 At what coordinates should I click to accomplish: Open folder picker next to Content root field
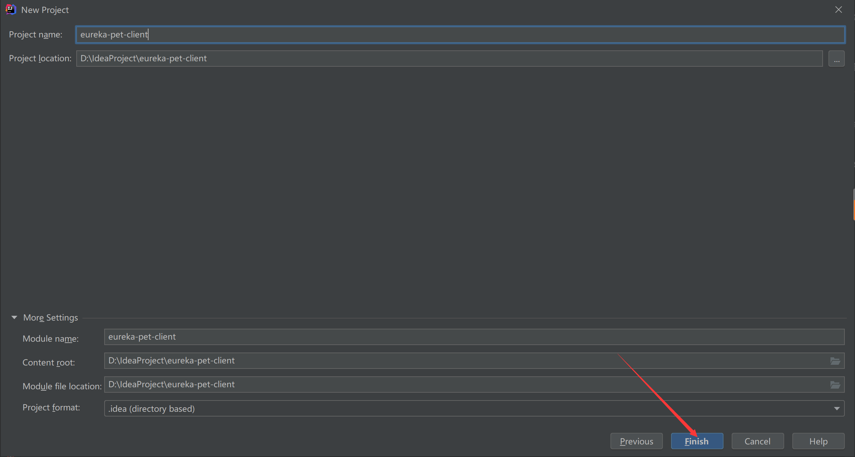pyautogui.click(x=835, y=361)
